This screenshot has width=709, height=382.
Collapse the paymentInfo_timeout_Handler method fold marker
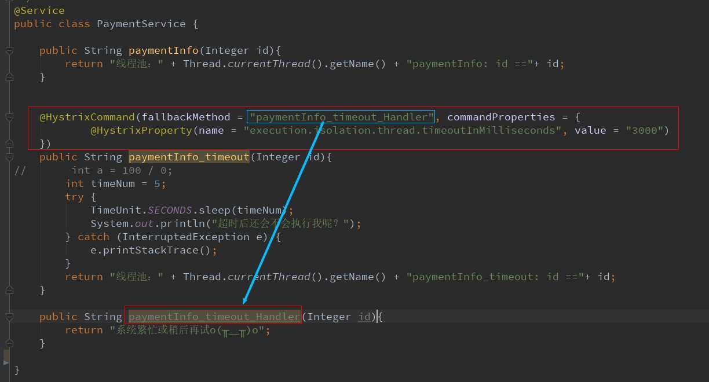coord(9,317)
